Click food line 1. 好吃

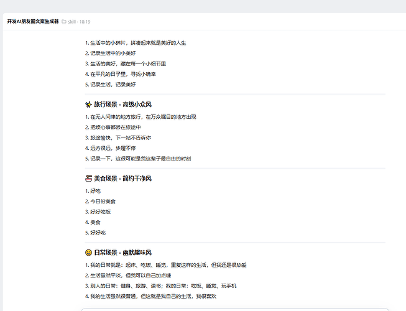[x=93, y=191]
